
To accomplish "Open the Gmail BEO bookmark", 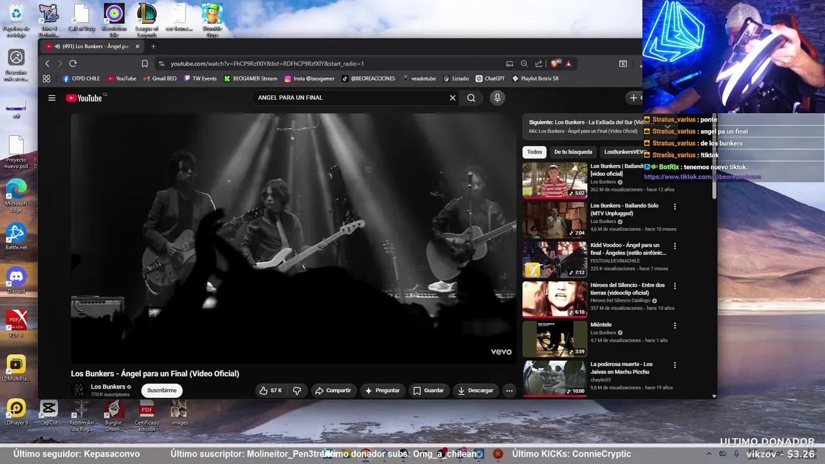I will point(160,79).
